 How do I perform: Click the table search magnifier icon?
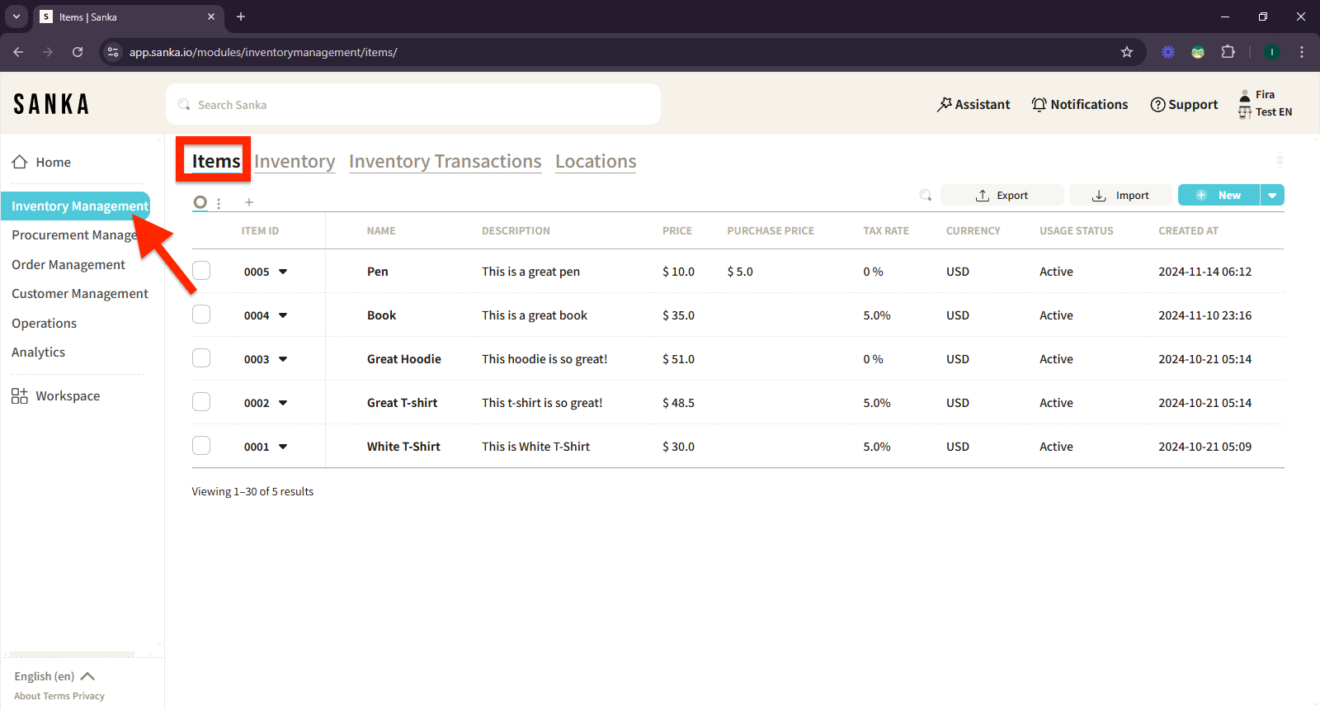click(926, 195)
